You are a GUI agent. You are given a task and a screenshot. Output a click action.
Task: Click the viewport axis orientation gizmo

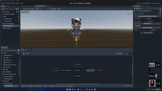130,13
